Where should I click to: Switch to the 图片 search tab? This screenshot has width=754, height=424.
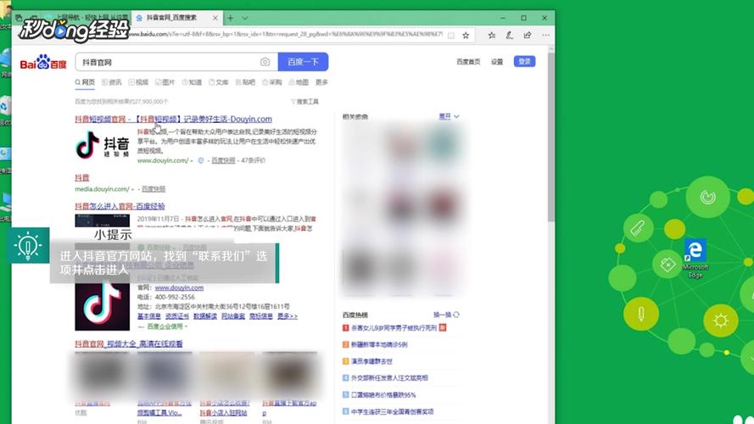[x=165, y=82]
